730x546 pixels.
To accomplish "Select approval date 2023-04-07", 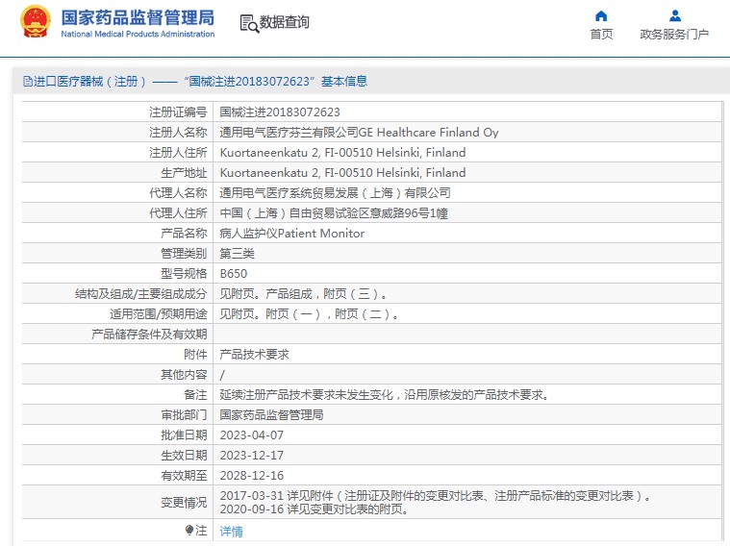I will pyautogui.click(x=251, y=435).
